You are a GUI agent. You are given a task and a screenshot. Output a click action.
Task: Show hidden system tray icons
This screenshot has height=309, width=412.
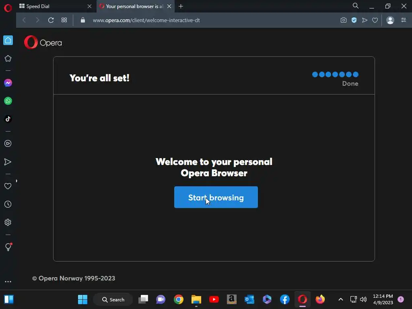340,299
